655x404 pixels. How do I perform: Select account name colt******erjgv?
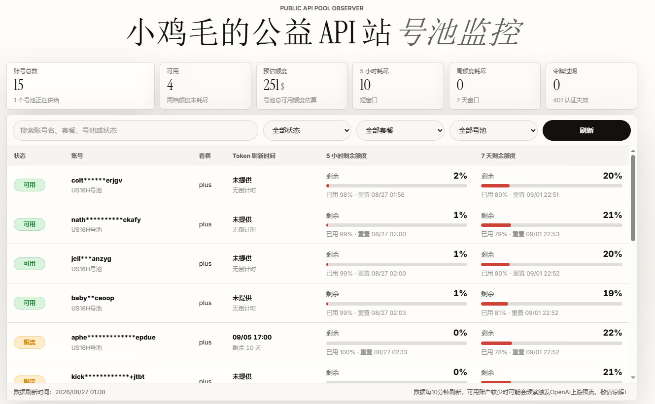coord(97,180)
